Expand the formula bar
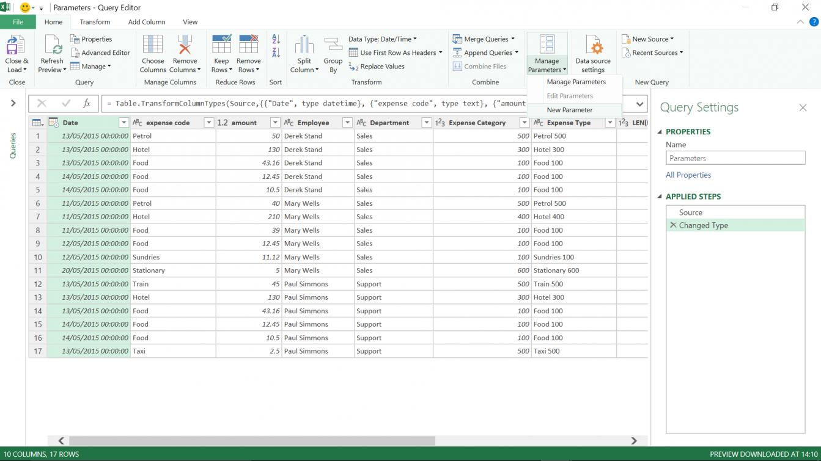The height and width of the screenshot is (461, 821). (640, 104)
